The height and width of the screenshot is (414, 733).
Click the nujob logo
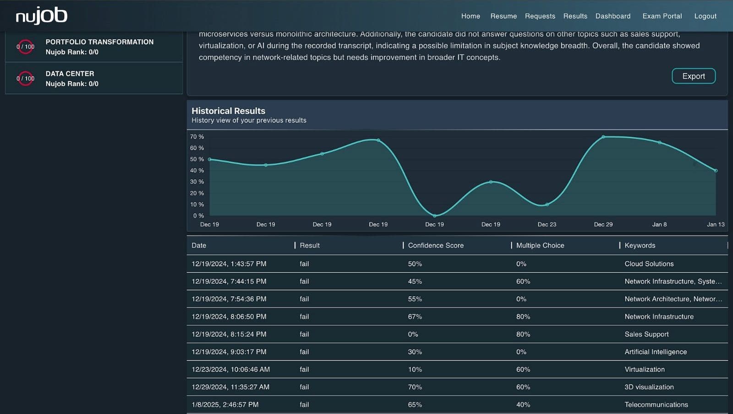click(42, 16)
